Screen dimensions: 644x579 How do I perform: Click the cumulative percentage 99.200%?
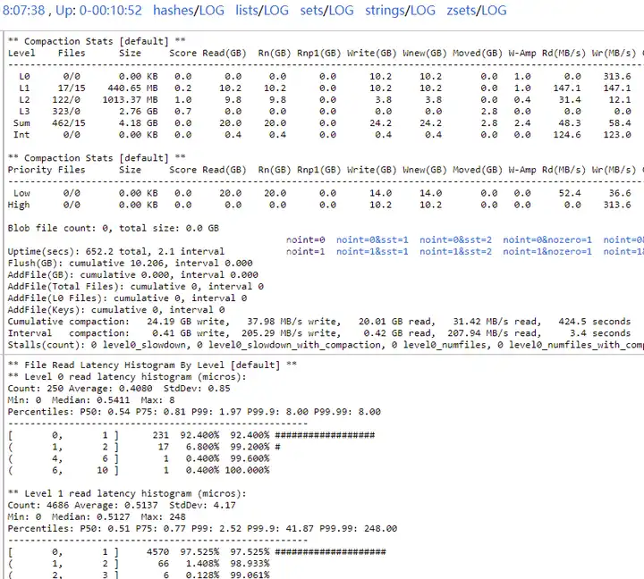(250, 447)
